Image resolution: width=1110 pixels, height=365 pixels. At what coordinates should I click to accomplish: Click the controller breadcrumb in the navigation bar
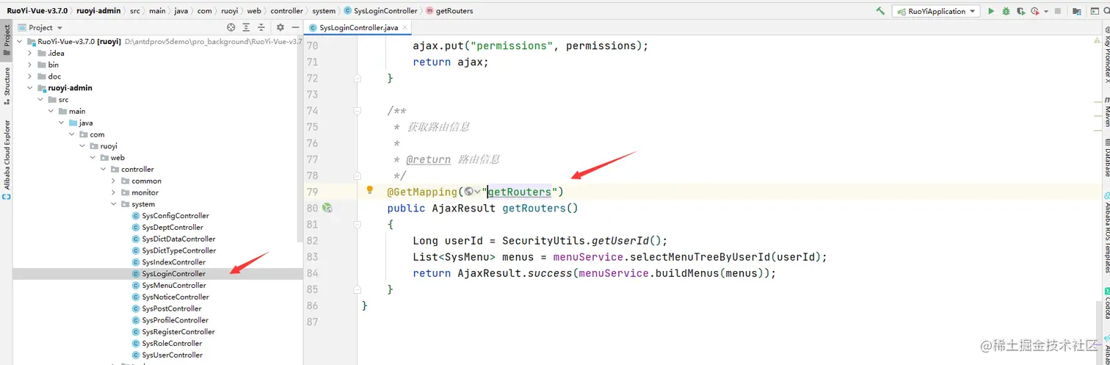click(286, 11)
